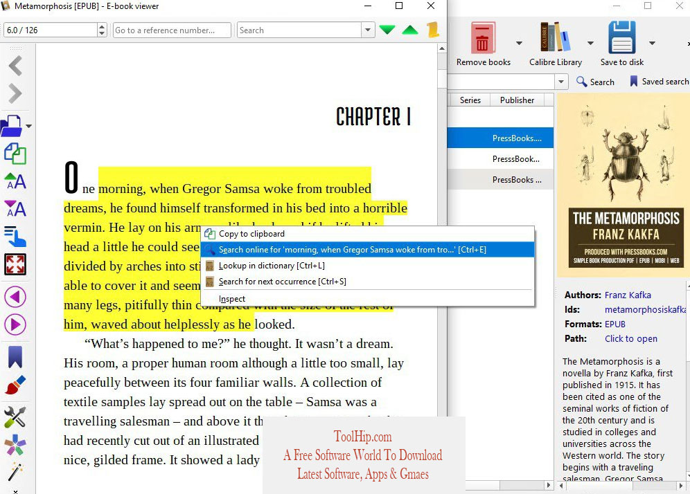The height and width of the screenshot is (494, 690).
Task: Click Remove books in Calibre toolbar
Action: (x=483, y=44)
